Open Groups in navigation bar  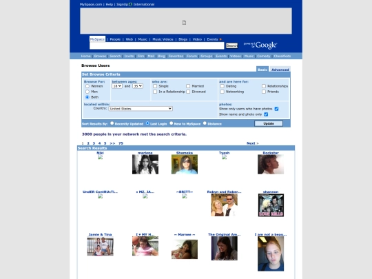point(206,56)
